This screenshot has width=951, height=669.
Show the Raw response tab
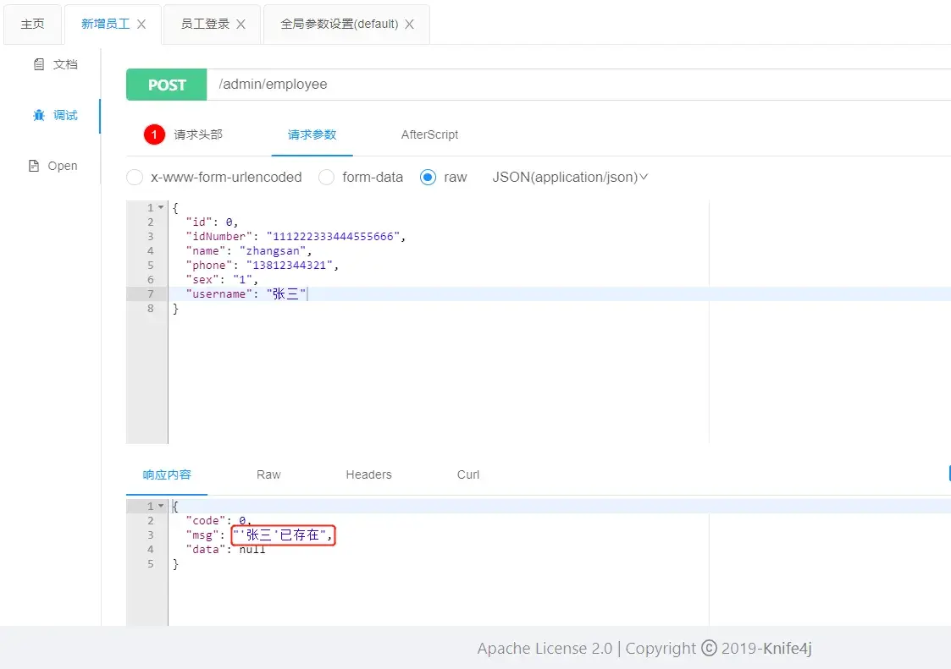coord(268,474)
